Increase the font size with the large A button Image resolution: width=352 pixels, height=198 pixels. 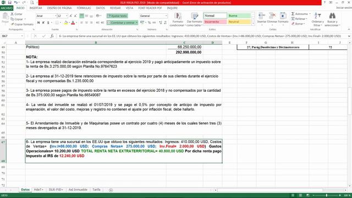[71, 16]
